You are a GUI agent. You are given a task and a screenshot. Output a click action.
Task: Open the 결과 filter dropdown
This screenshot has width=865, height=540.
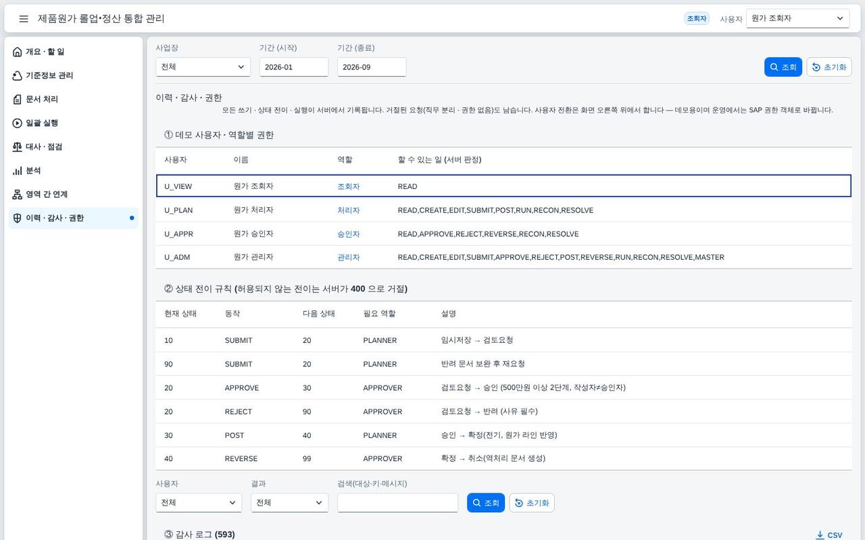click(289, 503)
